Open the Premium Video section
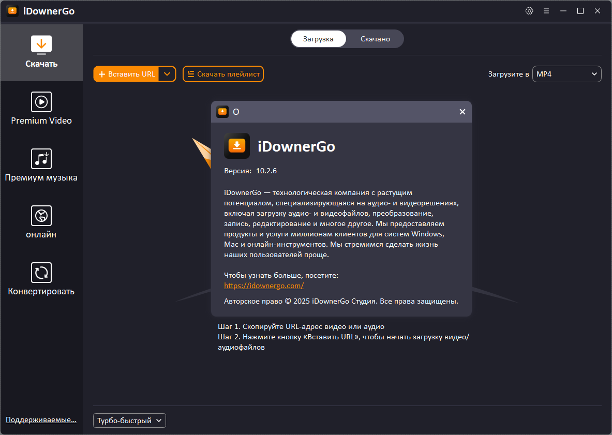This screenshot has width=612, height=435. [41, 109]
